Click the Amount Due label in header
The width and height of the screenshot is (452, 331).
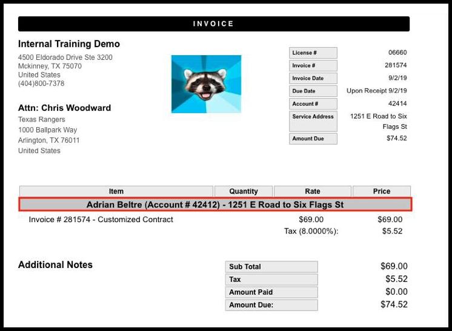(313, 139)
